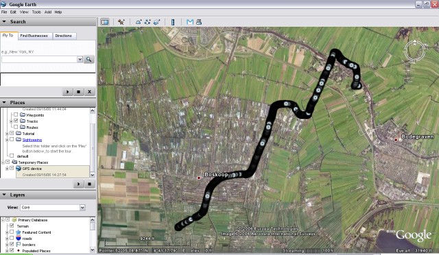
Task: Click the Google Earth app icon in title bar
Action: (x=3, y=4)
